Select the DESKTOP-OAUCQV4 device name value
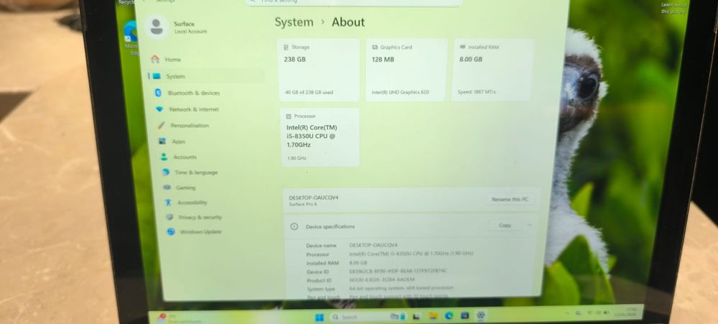Screen dimensions: 718x324 (x=373, y=245)
